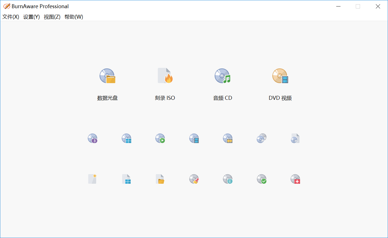Select the 刻录 ISO option

point(165,82)
